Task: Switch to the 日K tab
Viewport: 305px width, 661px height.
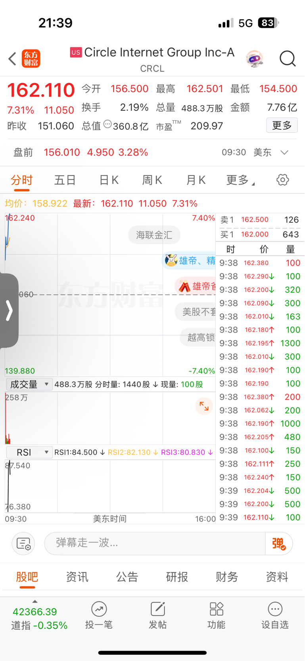Action: [109, 180]
